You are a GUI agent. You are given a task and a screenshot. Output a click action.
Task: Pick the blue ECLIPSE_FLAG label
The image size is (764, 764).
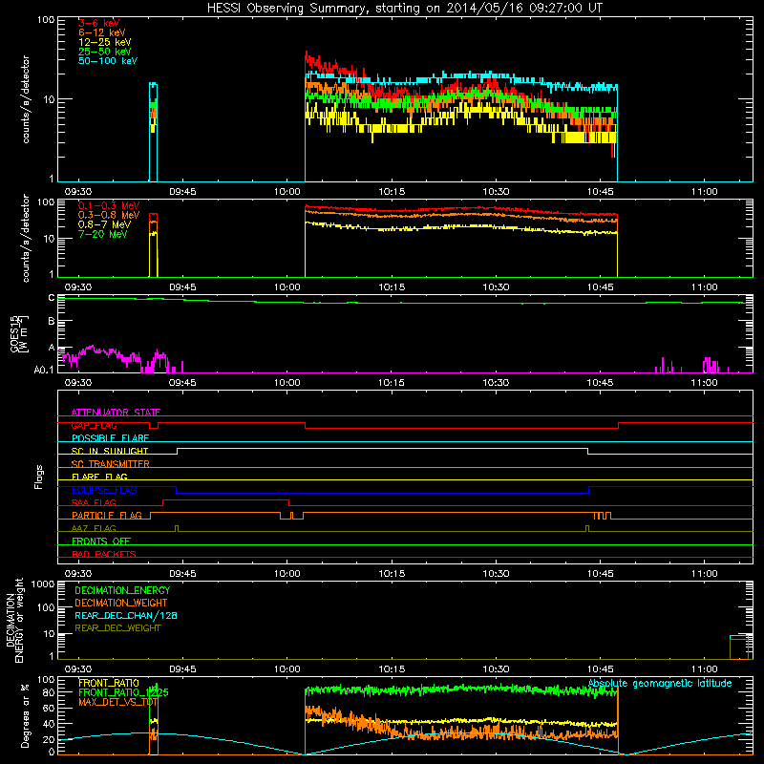point(104,490)
